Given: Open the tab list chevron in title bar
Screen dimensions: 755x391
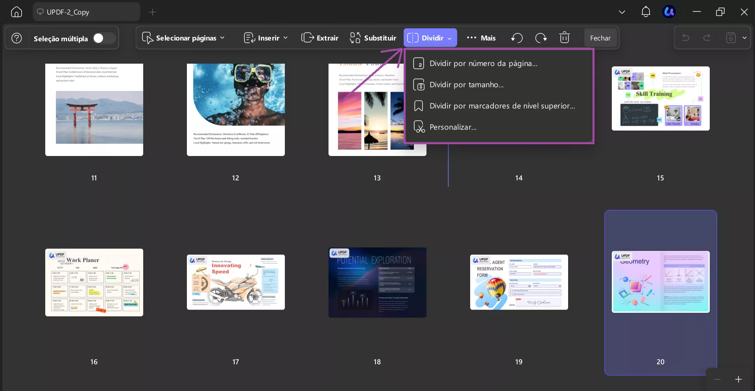Looking at the screenshot, I should [x=622, y=12].
